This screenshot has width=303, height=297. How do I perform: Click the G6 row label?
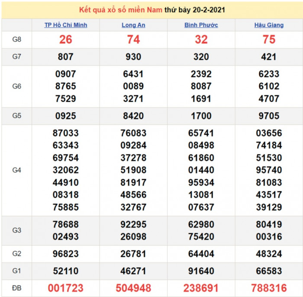click(x=16, y=86)
